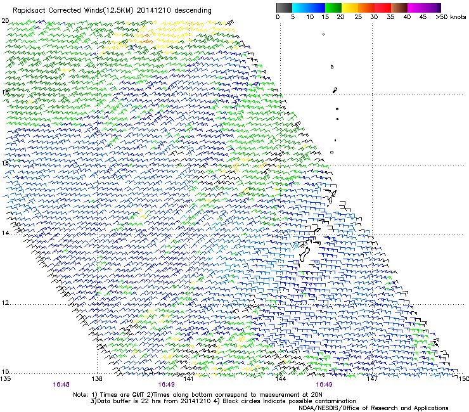Select the orange 25–30 knots legend swatch
This screenshot has width=469, height=412.
click(366, 8)
